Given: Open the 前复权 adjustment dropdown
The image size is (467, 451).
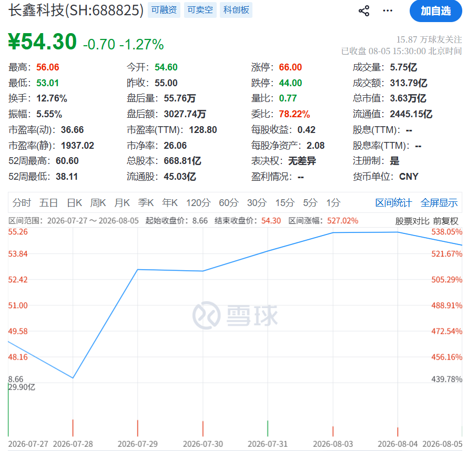Looking at the screenshot, I should pos(446,221).
